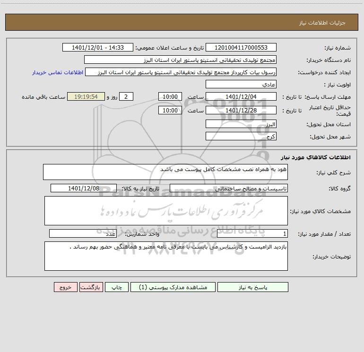Click response deadline date 1401/12/04
The width and height of the screenshot is (364, 352).
pyautogui.click(x=241, y=96)
